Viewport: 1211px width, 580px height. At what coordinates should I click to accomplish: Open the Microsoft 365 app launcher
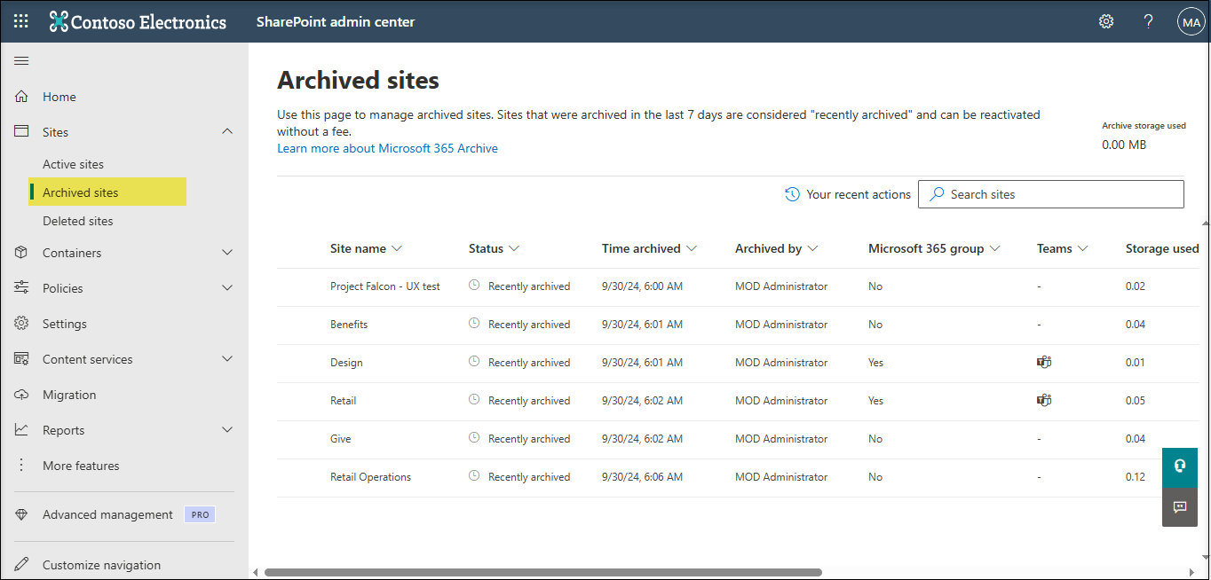tap(20, 20)
